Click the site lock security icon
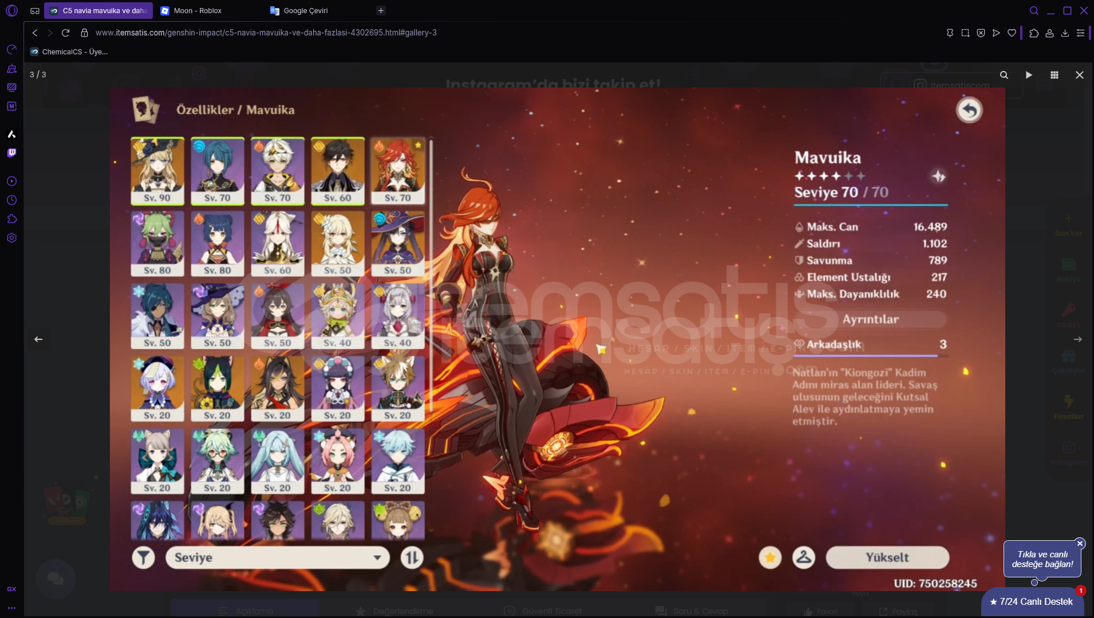The width and height of the screenshot is (1094, 618). coord(84,33)
